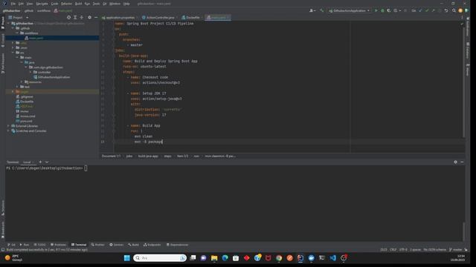Image resolution: width=476 pixels, height=267 pixels.
Task: Click the collapse all icon in Project panel
Action: coord(82,18)
